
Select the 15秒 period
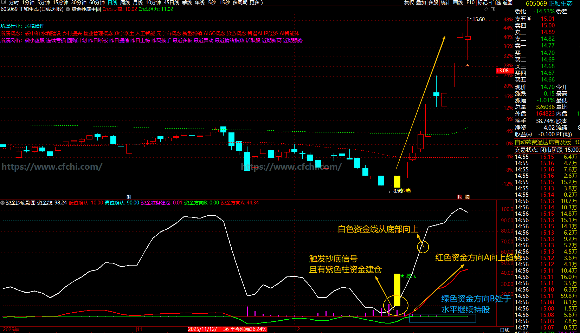coord(225,2)
